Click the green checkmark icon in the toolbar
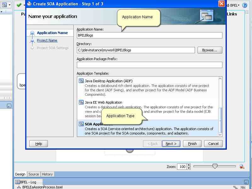The width and height of the screenshot is (252, 189). 19,5
